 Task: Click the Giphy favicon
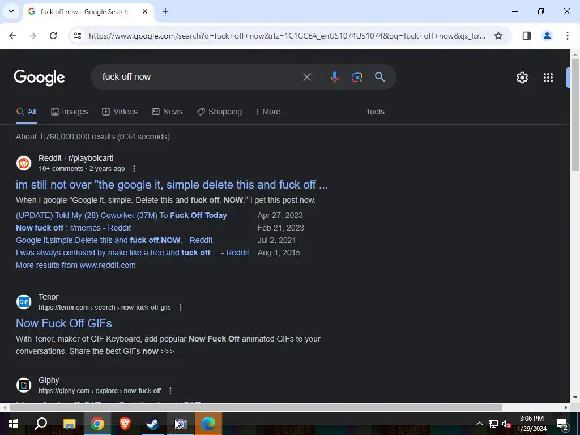coord(24,385)
